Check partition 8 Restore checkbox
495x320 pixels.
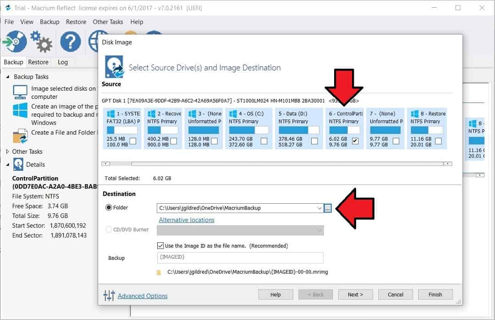tap(438, 141)
